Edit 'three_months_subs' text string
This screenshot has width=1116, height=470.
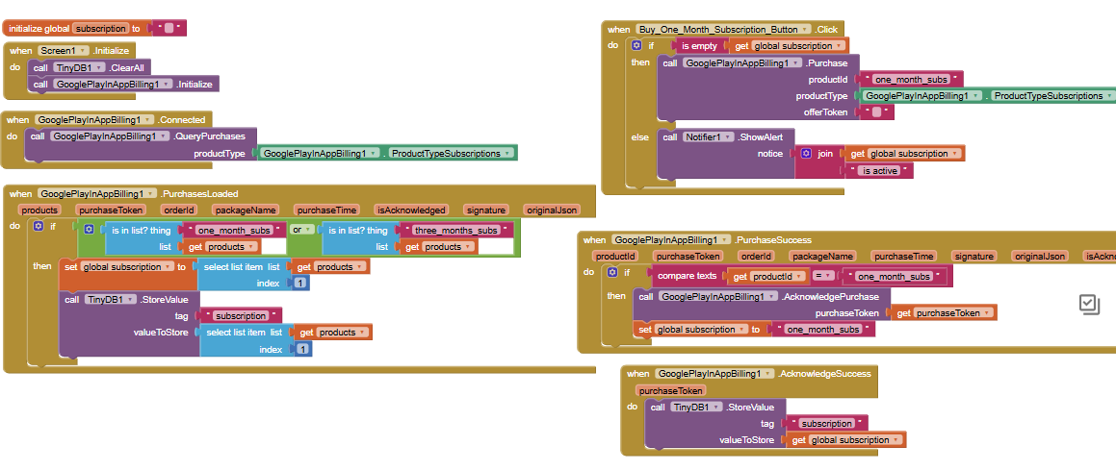[x=456, y=230]
